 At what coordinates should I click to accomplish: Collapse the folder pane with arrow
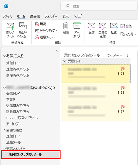pos(57,51)
